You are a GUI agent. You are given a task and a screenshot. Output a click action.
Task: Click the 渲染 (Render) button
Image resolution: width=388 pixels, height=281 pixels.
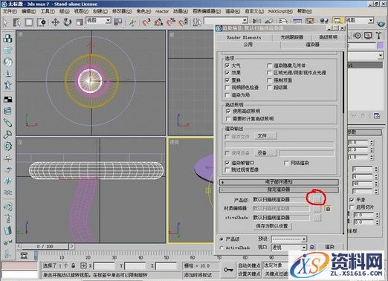coord(330,247)
